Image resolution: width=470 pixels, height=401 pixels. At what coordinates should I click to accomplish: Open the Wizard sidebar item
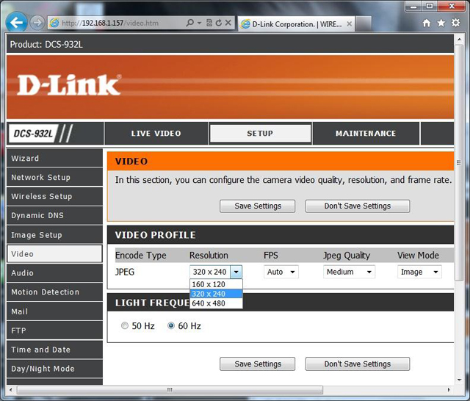tap(54, 158)
